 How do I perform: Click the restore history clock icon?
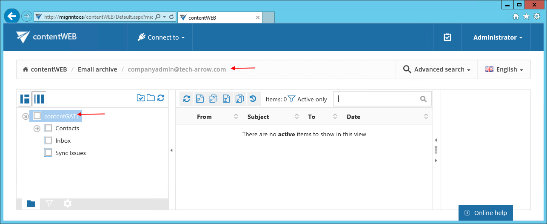[253, 99]
